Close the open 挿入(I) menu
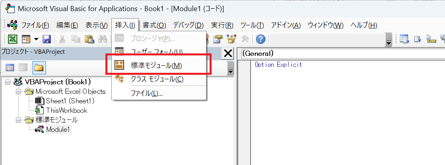Screen dimensions: 445x165 coord(125,25)
